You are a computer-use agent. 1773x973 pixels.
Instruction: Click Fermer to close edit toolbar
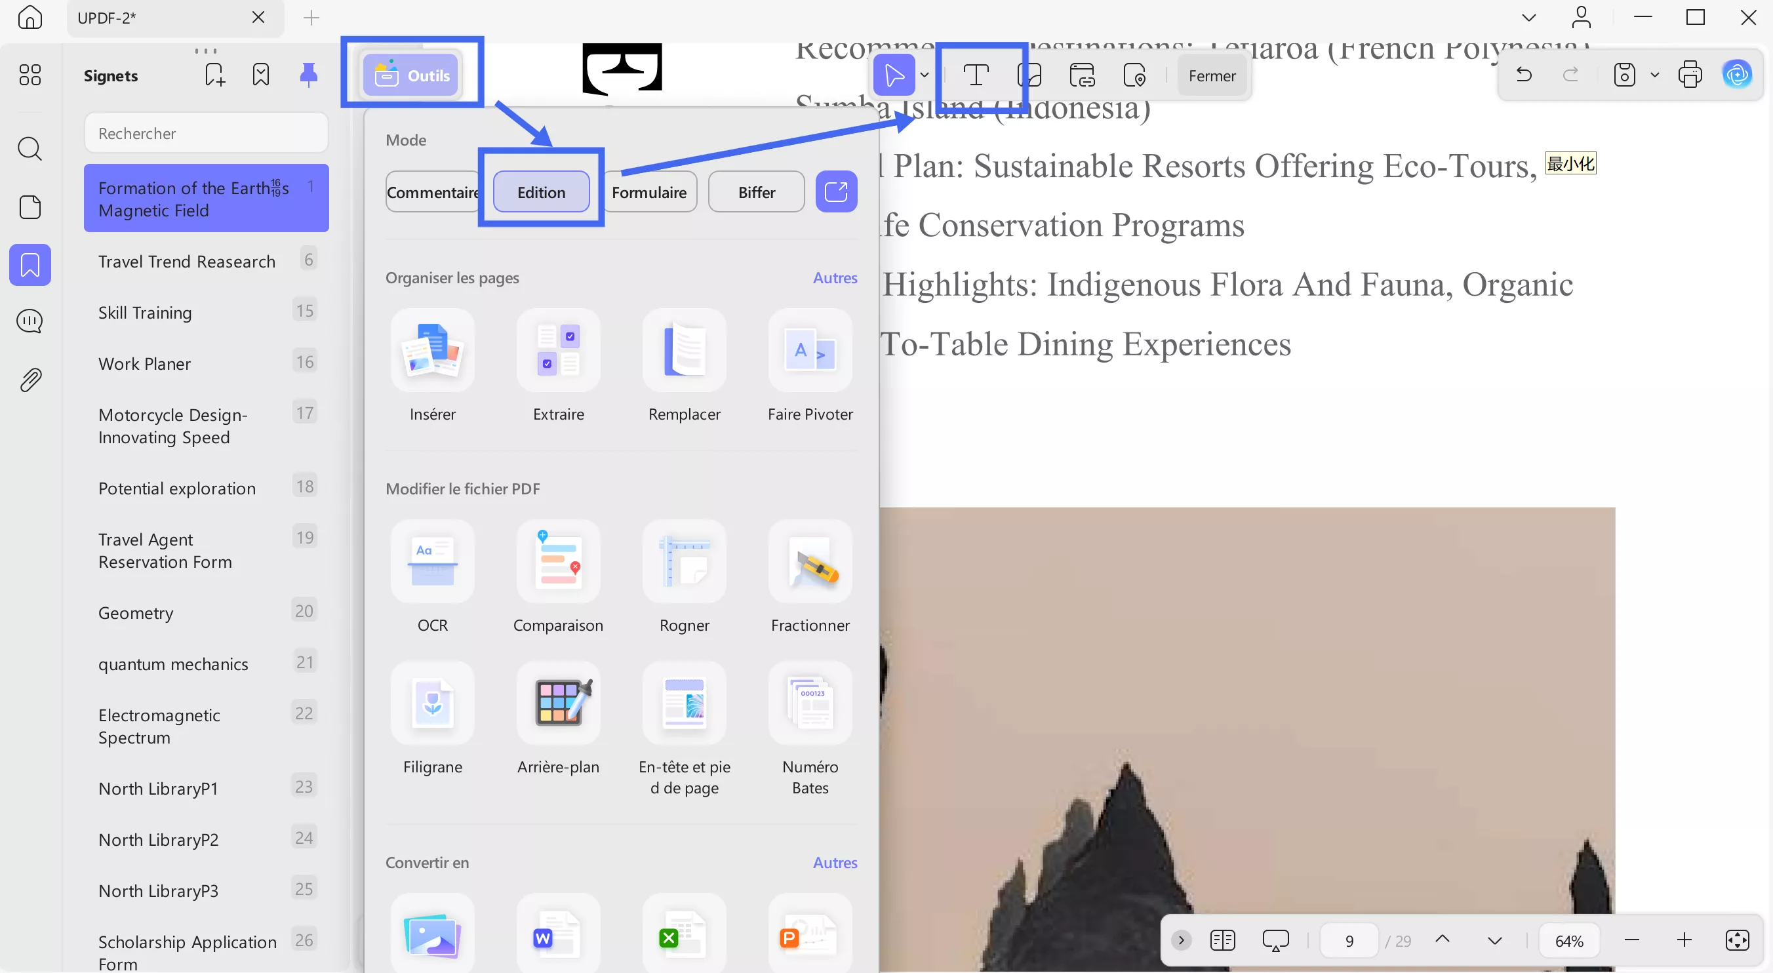tap(1212, 75)
